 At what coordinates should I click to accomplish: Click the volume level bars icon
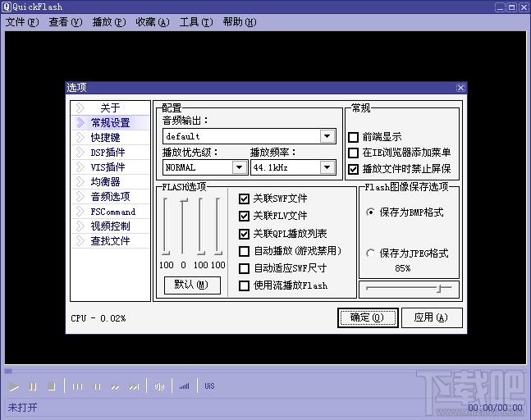[x=184, y=386]
